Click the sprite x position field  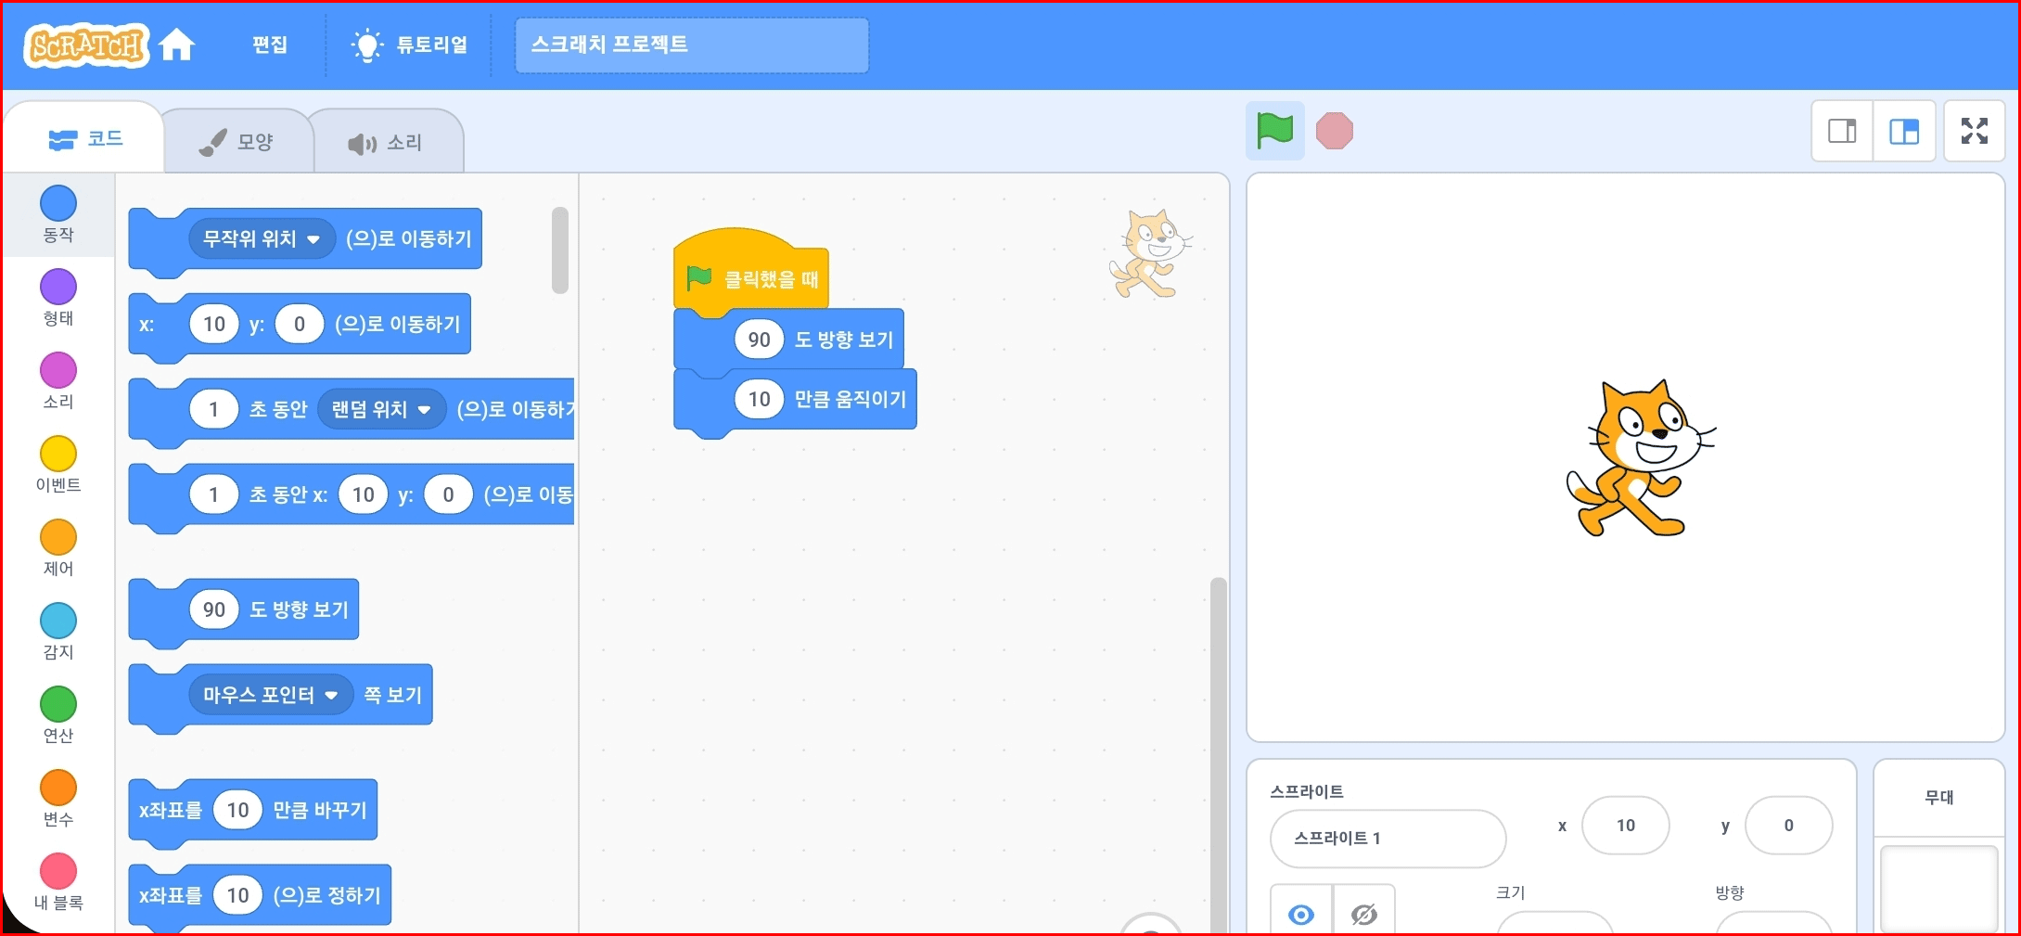1625,826
